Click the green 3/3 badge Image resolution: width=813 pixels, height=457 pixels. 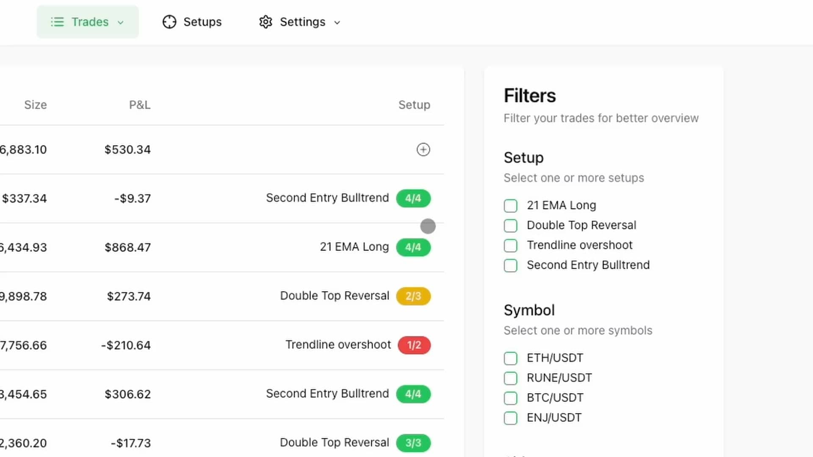tap(413, 443)
